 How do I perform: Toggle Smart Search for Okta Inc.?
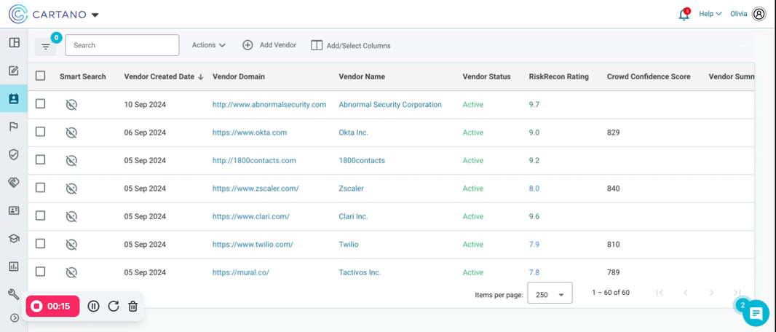(x=71, y=133)
